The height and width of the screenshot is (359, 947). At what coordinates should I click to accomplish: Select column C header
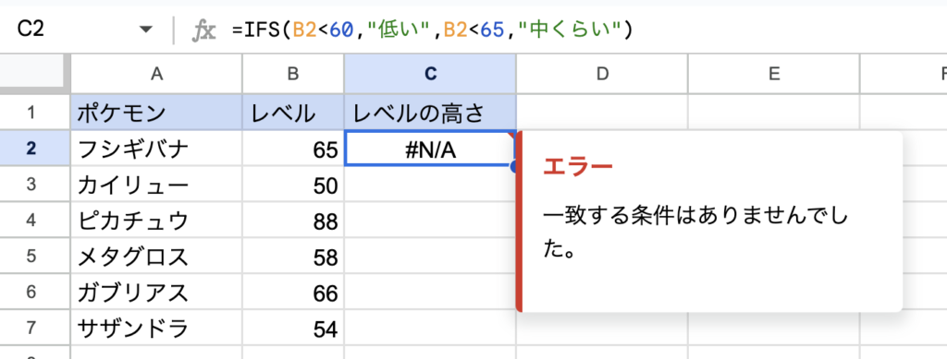tap(430, 74)
